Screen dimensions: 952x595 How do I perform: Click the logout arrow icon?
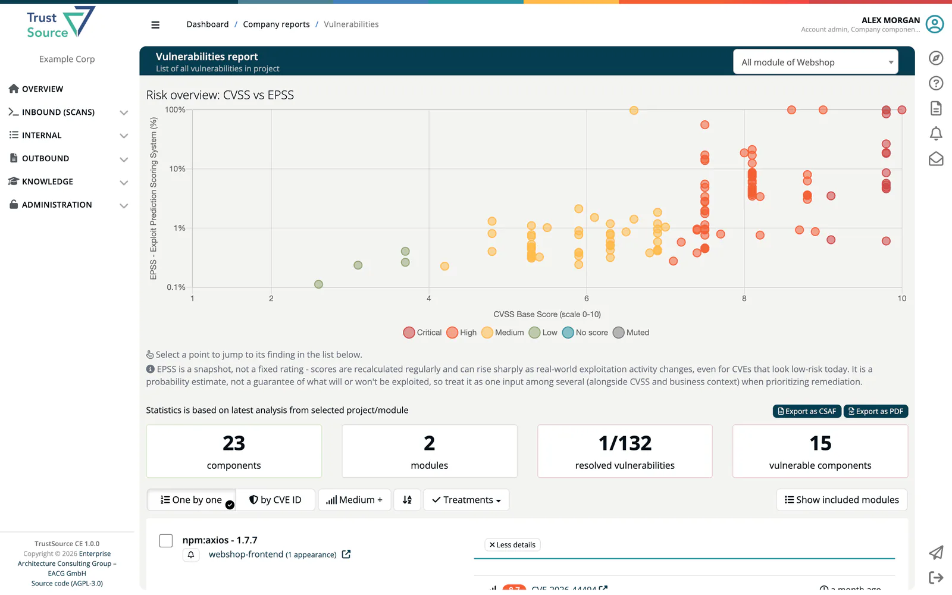pos(936,578)
